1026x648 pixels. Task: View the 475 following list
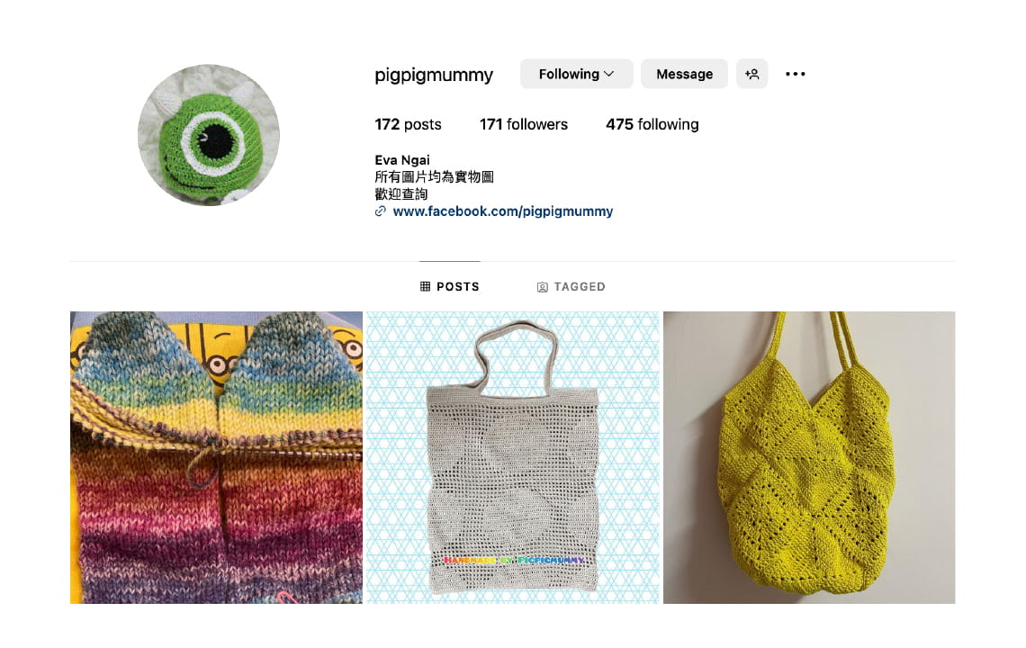click(x=652, y=124)
